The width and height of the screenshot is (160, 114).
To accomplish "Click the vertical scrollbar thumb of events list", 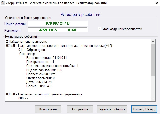I will tap(153, 60).
